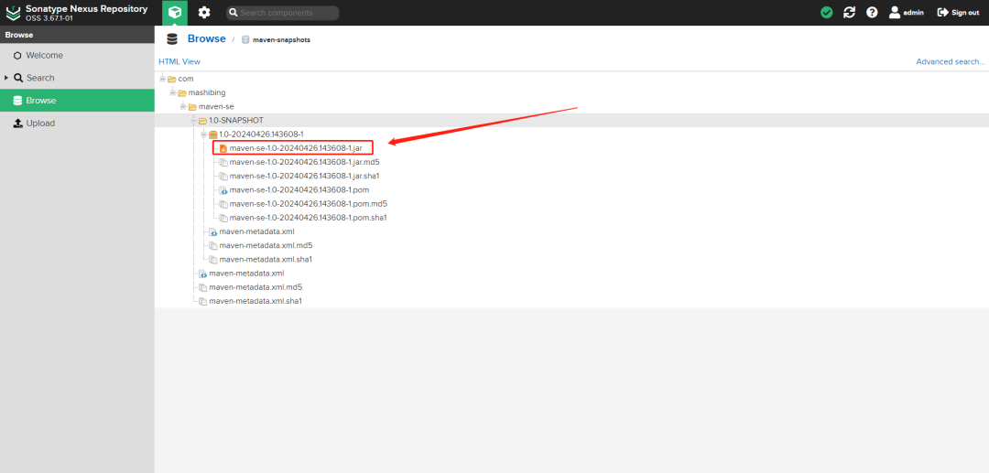Open the HTML View link
Screen dimensions: 989x473
(179, 61)
